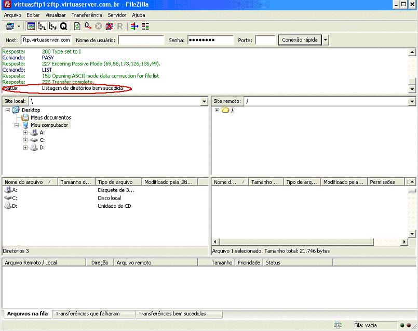418x331 pixels.
Task: Open the Editar menu
Action: click(x=33, y=15)
